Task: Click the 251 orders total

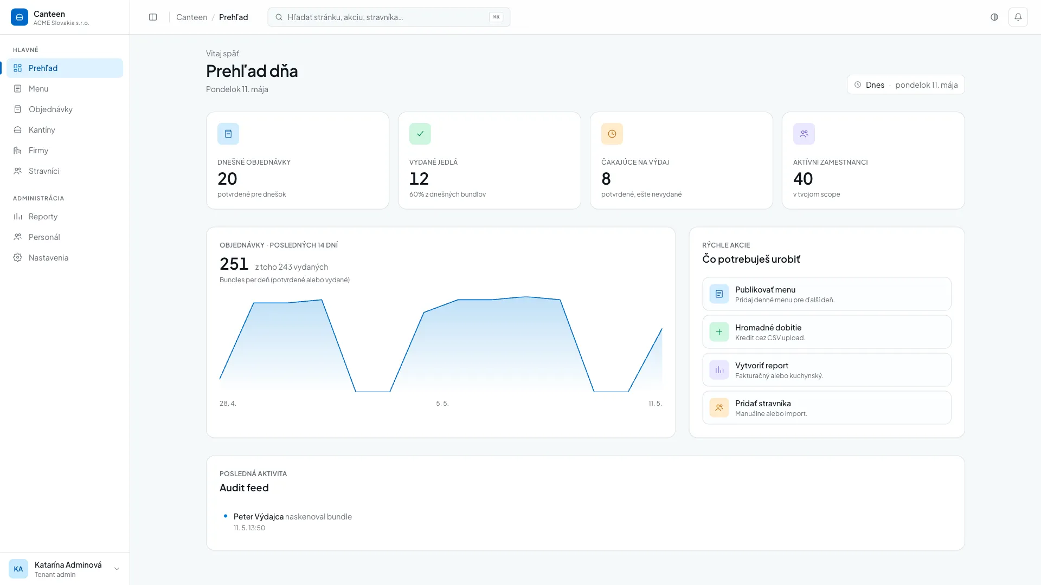Action: click(234, 264)
